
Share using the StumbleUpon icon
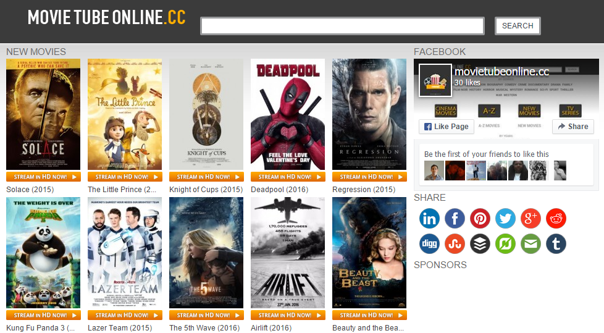(455, 244)
